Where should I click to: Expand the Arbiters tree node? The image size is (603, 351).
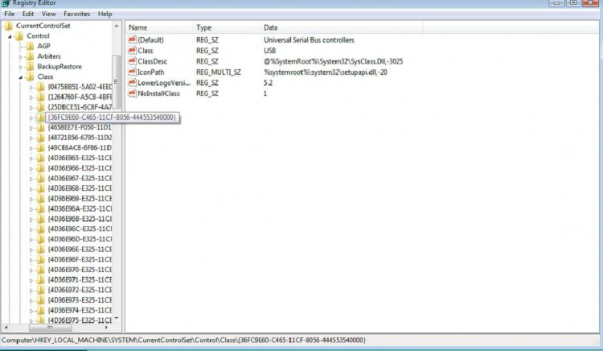pyautogui.click(x=20, y=57)
